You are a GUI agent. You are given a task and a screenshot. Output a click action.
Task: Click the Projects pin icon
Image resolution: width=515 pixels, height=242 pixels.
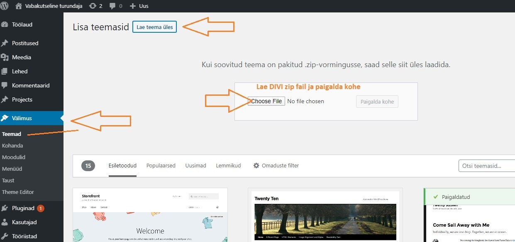pos(5,99)
